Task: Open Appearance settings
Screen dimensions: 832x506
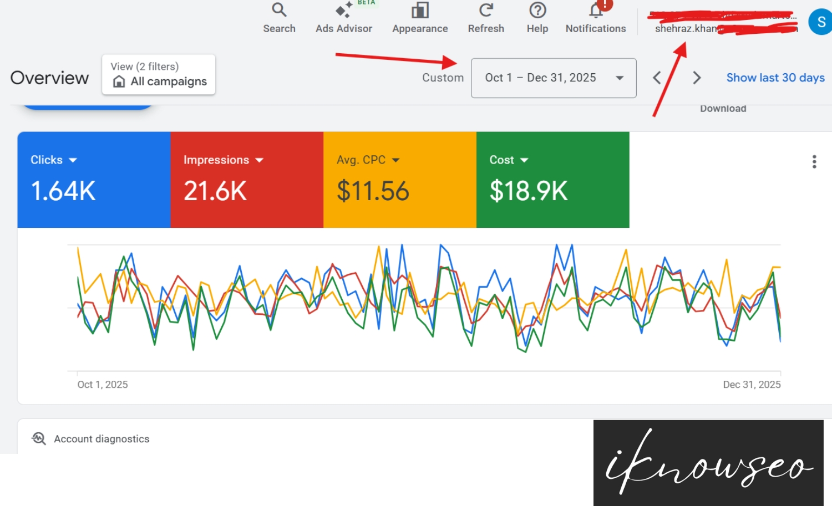Action: (x=419, y=17)
